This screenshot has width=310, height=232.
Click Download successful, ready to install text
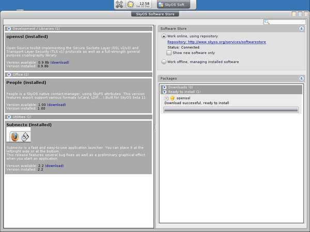tap(197, 103)
